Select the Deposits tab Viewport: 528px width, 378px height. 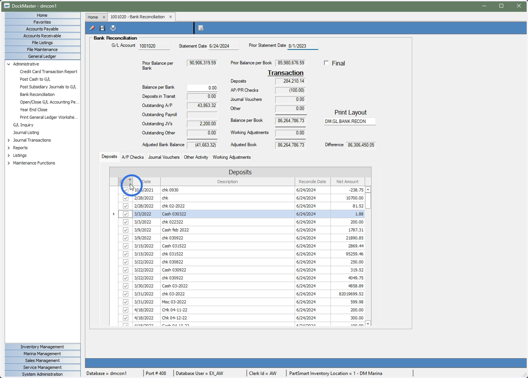click(x=109, y=157)
